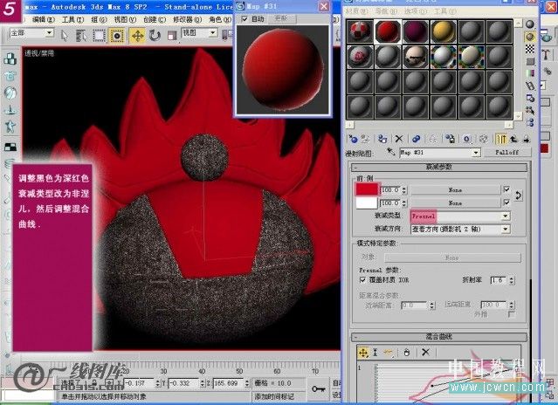Open Tools menu in main menu bar
Screen dimensions: 558x405
pyautogui.click(x=72, y=19)
